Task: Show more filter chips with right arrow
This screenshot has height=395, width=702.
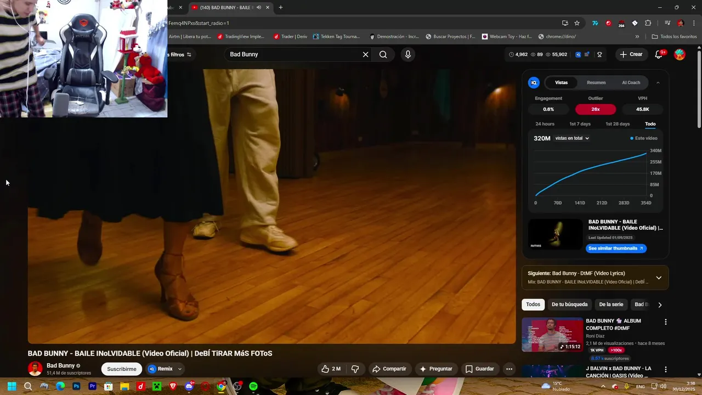Action: point(660,304)
